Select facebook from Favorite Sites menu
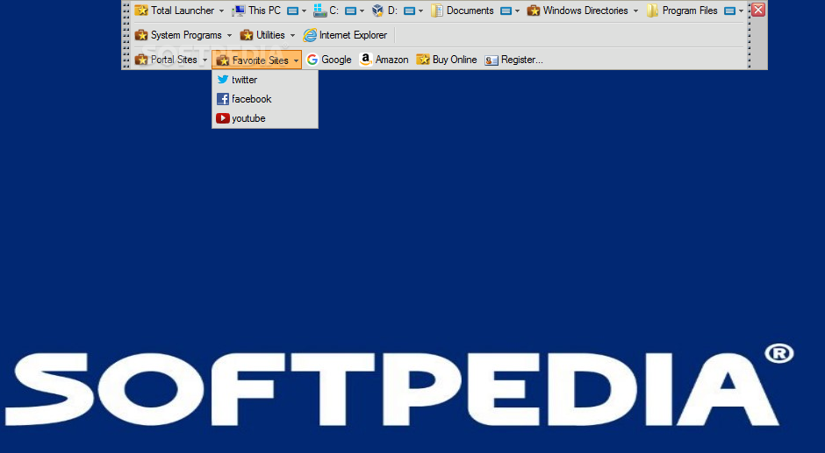825x453 pixels. [265, 99]
